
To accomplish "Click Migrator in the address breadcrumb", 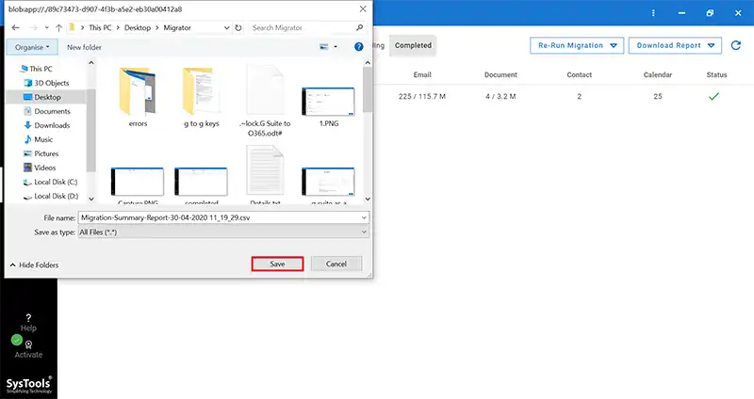I will click(x=177, y=28).
